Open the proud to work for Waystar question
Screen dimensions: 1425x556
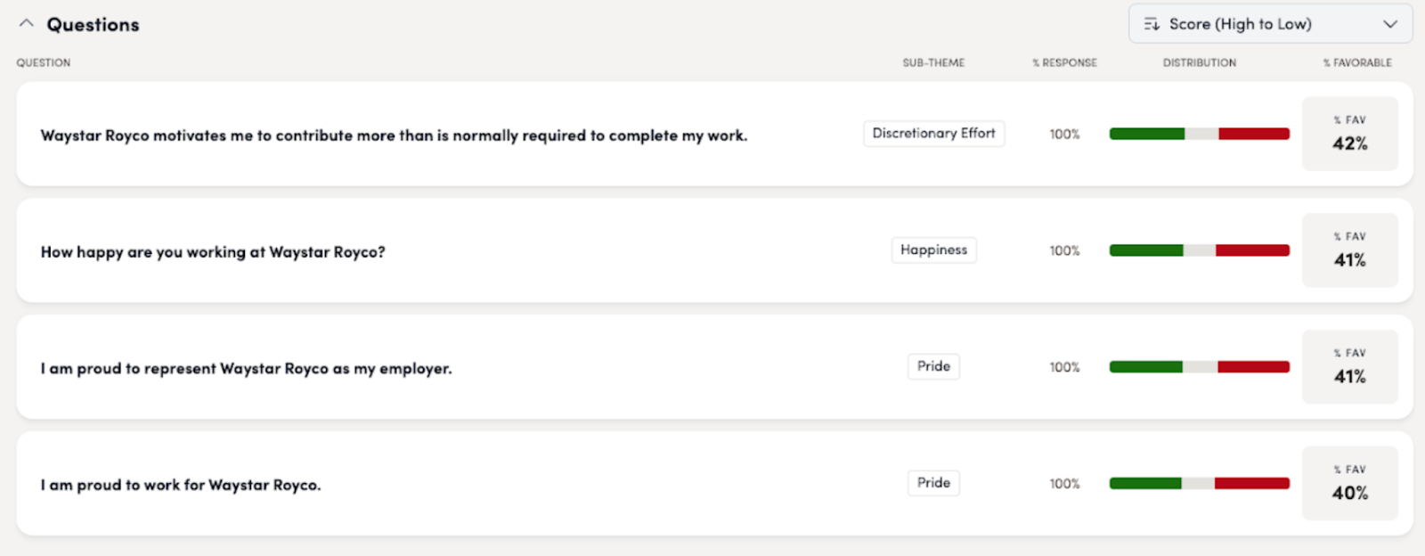click(x=181, y=486)
